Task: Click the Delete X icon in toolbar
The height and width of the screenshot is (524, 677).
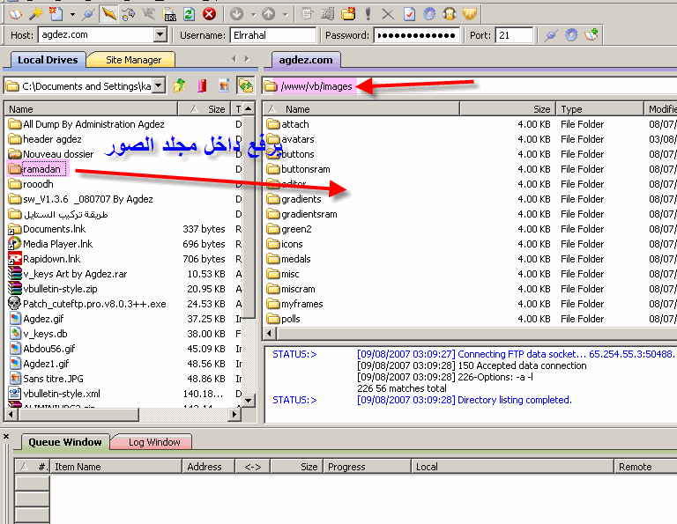Action: [x=388, y=13]
